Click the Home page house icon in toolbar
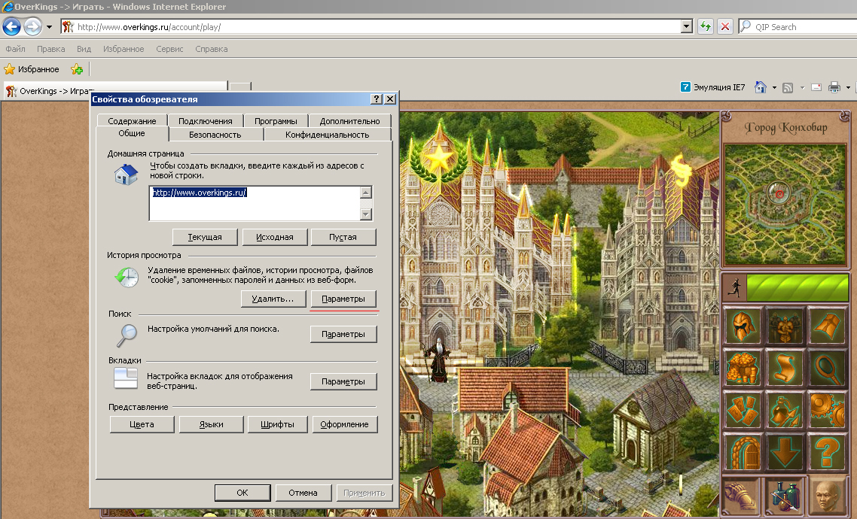This screenshot has width=857, height=519. [761, 86]
